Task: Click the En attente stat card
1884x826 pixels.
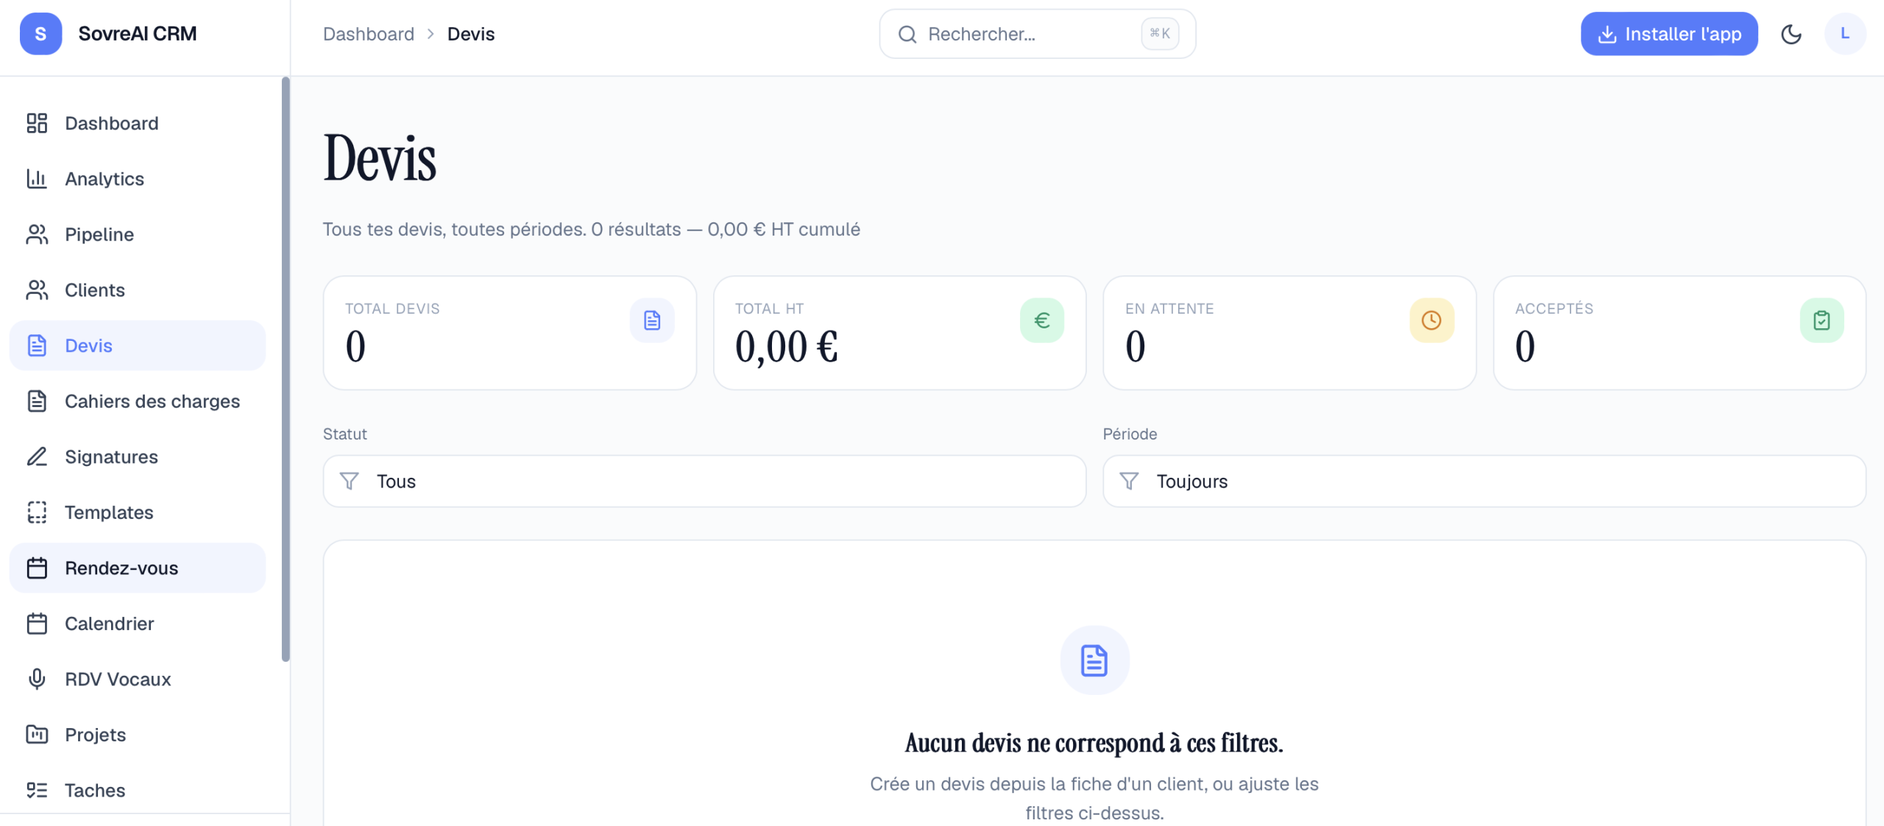Action: (x=1289, y=333)
